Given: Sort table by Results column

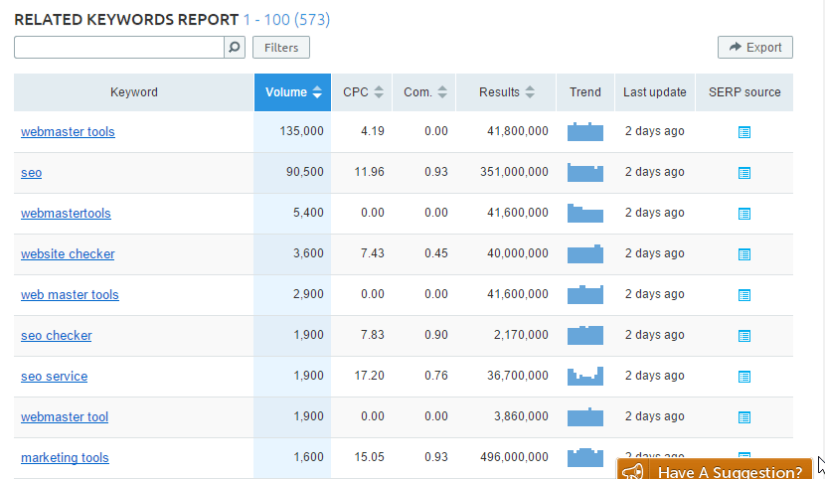Looking at the screenshot, I should (x=506, y=92).
